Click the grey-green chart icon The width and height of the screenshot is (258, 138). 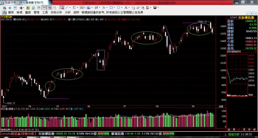point(33,8)
